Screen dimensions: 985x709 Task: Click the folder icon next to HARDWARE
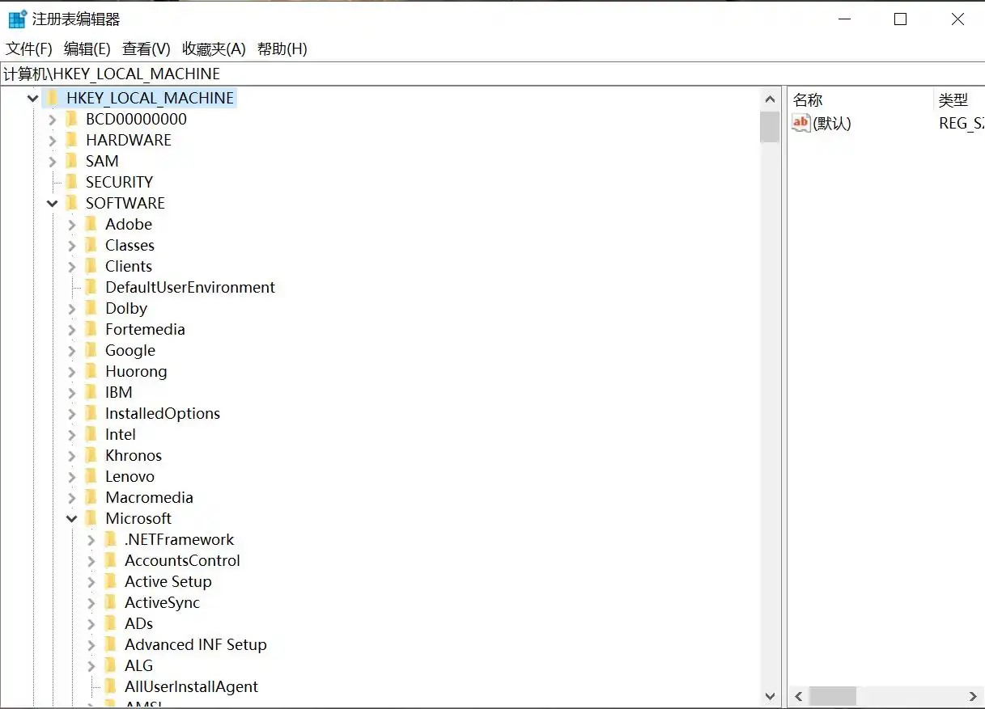(x=72, y=140)
